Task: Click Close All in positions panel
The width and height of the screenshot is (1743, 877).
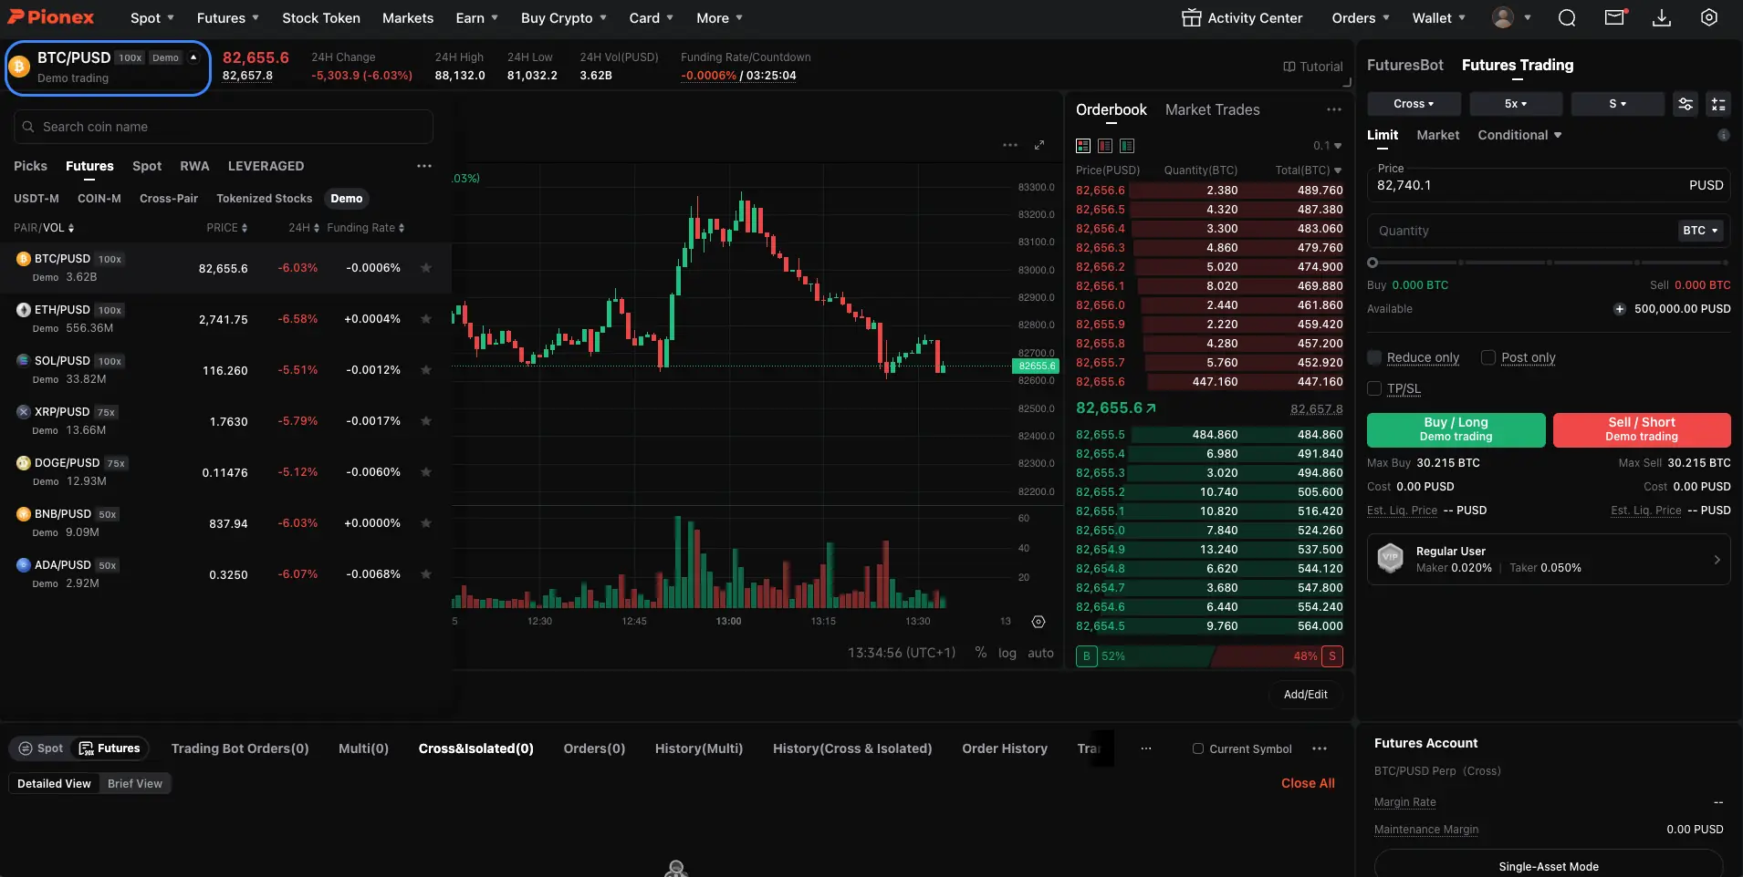Action: [1308, 783]
